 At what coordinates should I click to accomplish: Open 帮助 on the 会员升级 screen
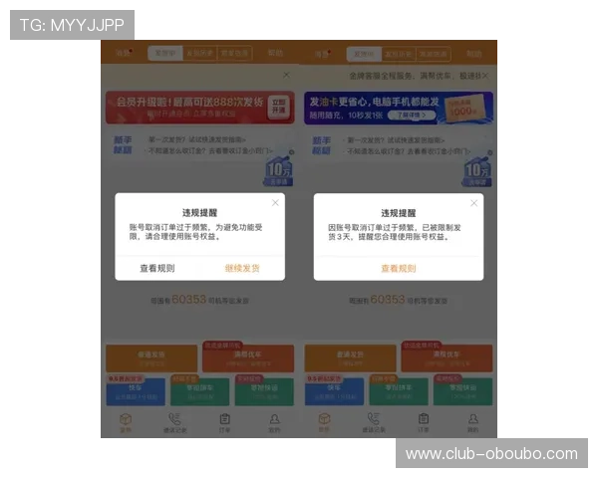click(x=275, y=53)
